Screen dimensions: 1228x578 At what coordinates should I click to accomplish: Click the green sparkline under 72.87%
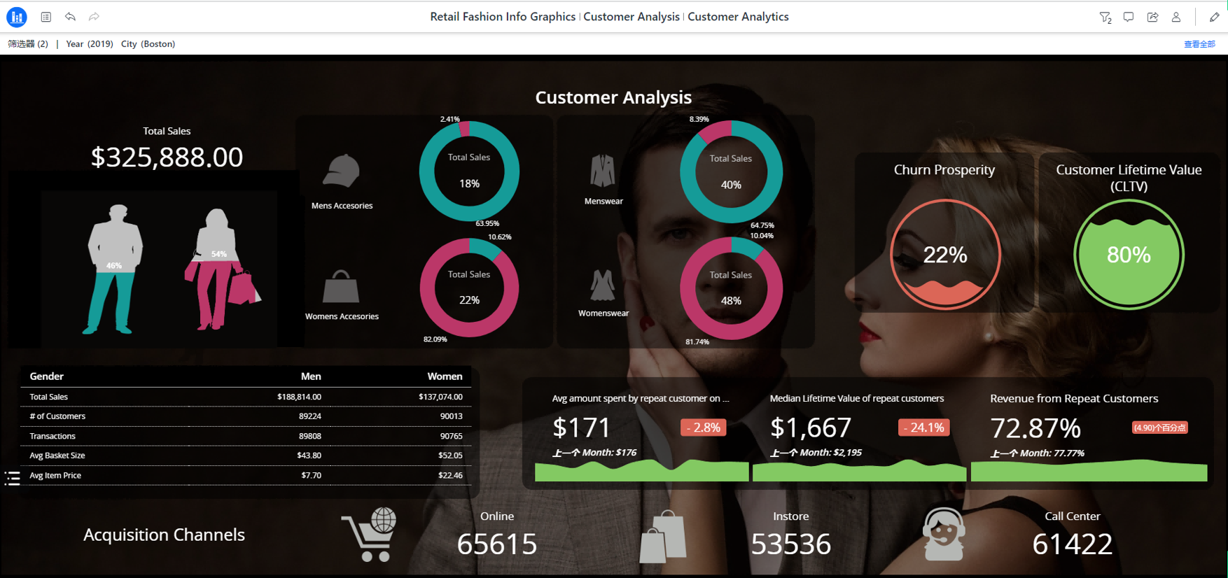[x=1089, y=470]
